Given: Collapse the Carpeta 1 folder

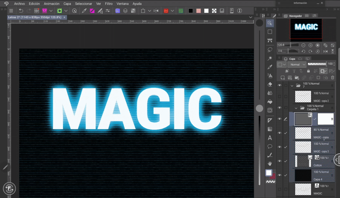Looking at the screenshot, I should 296,107.
